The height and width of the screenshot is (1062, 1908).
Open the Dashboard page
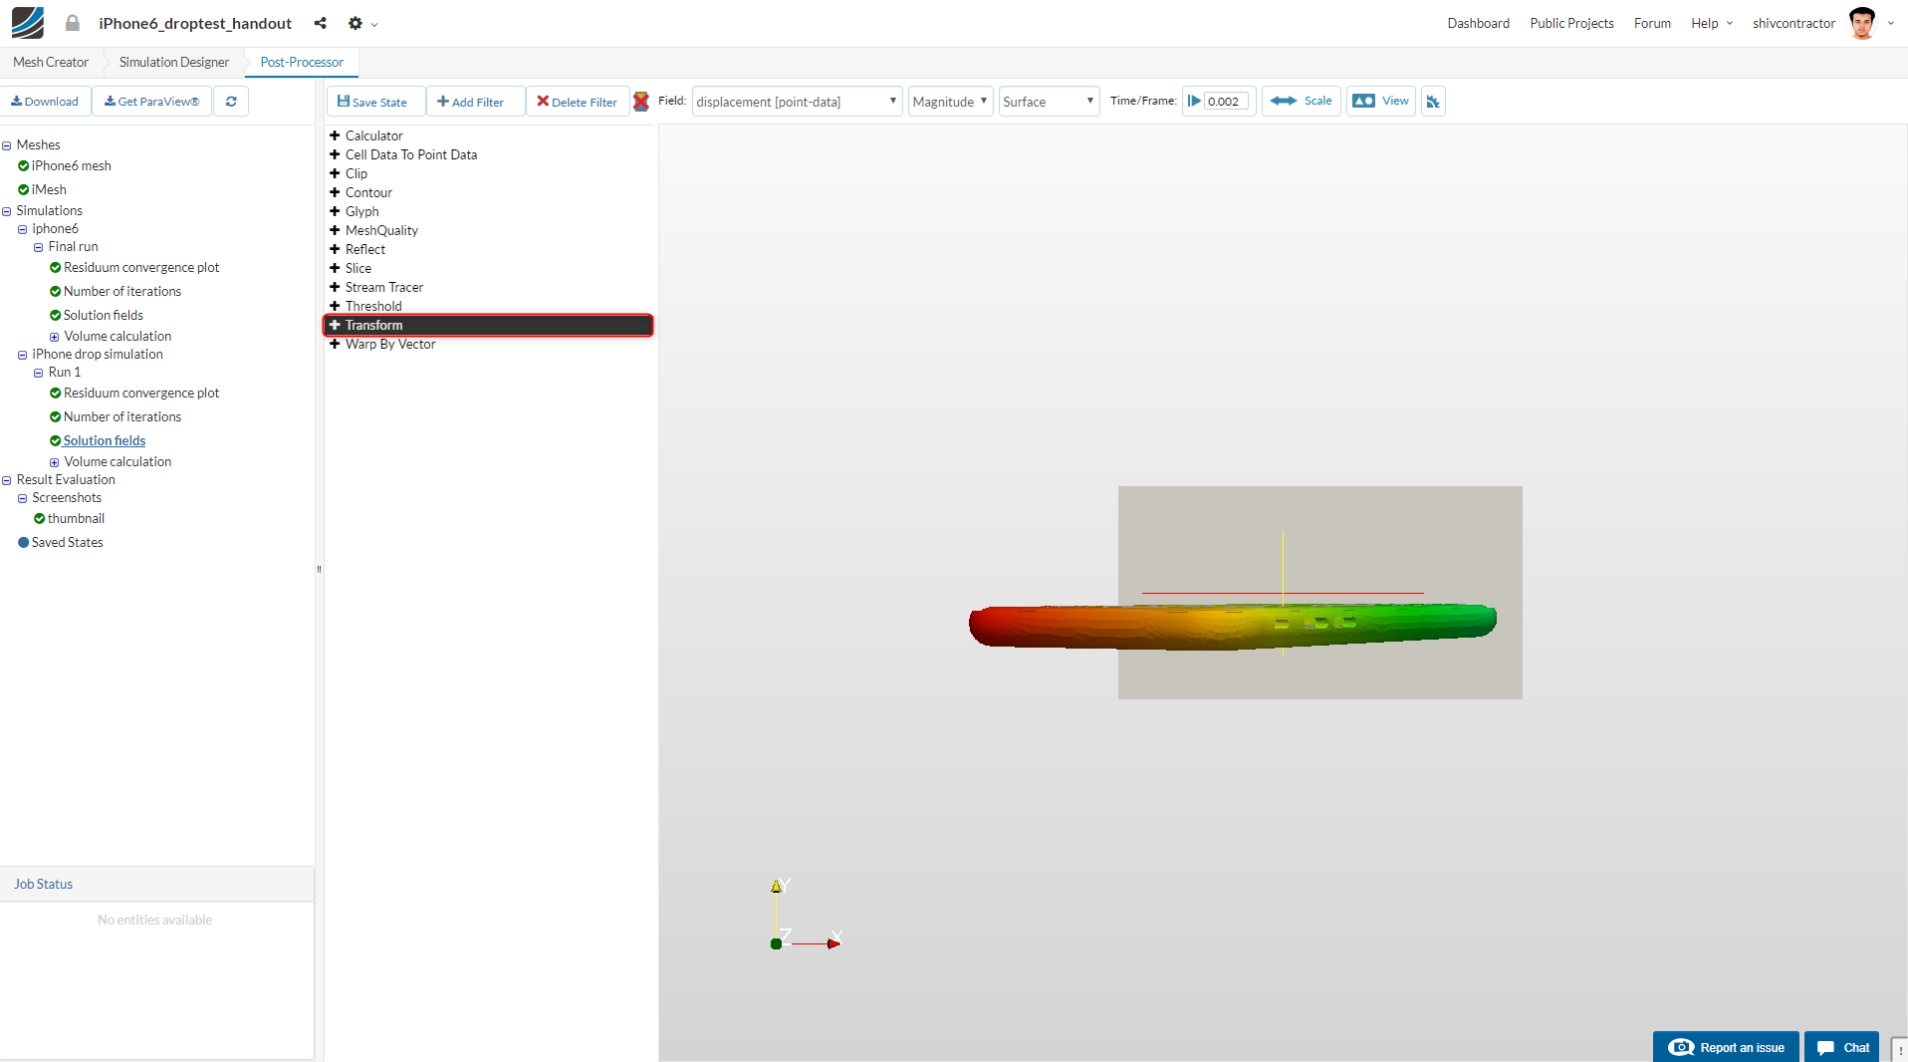(x=1478, y=23)
